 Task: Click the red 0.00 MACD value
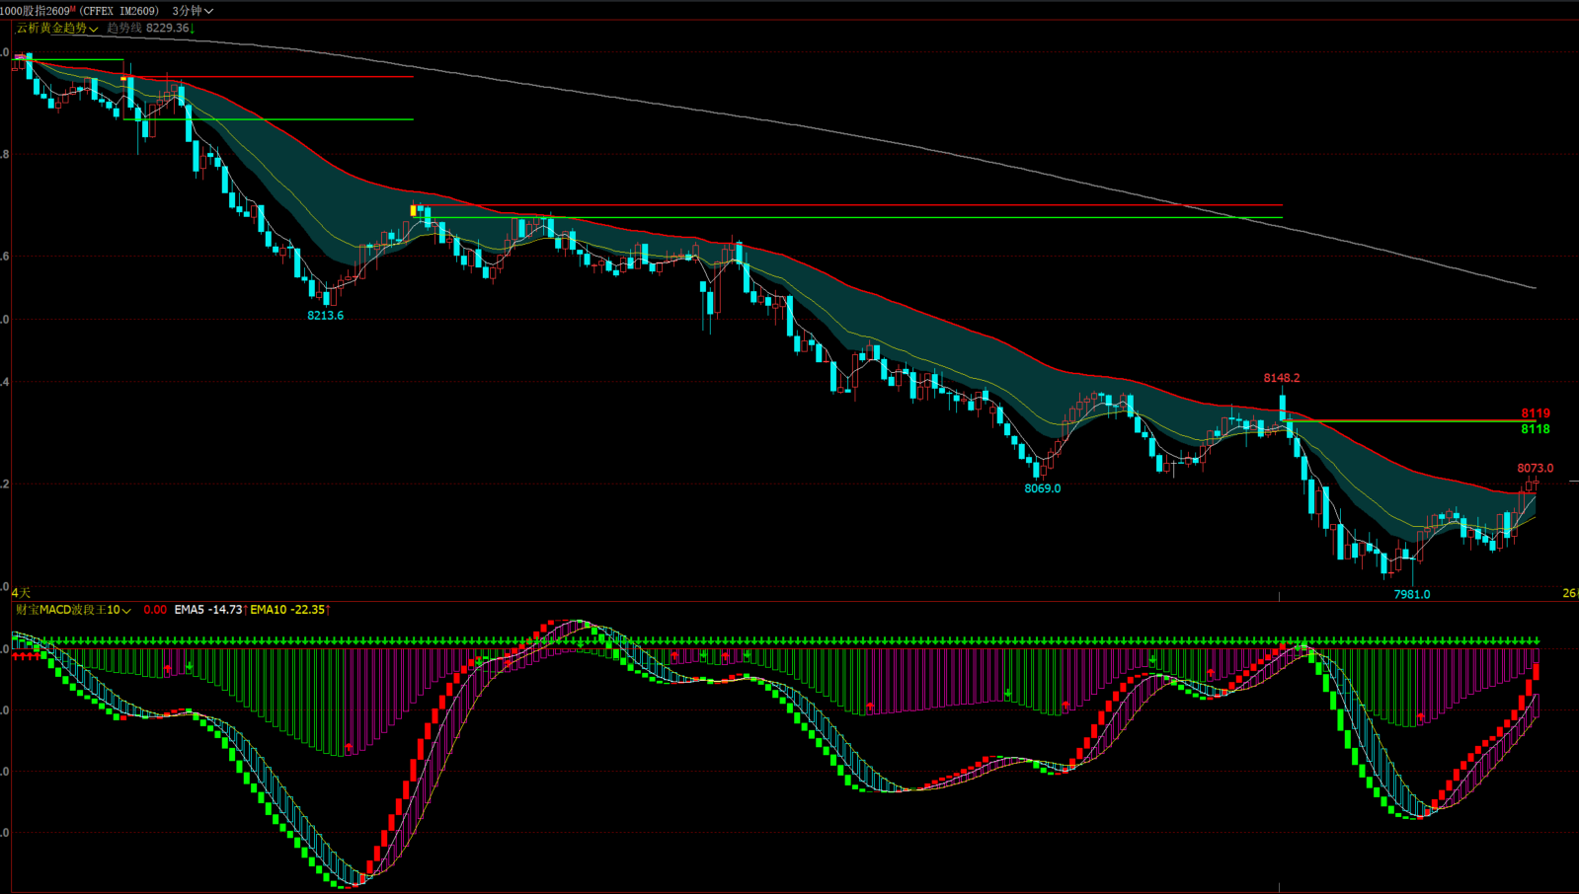tap(155, 610)
